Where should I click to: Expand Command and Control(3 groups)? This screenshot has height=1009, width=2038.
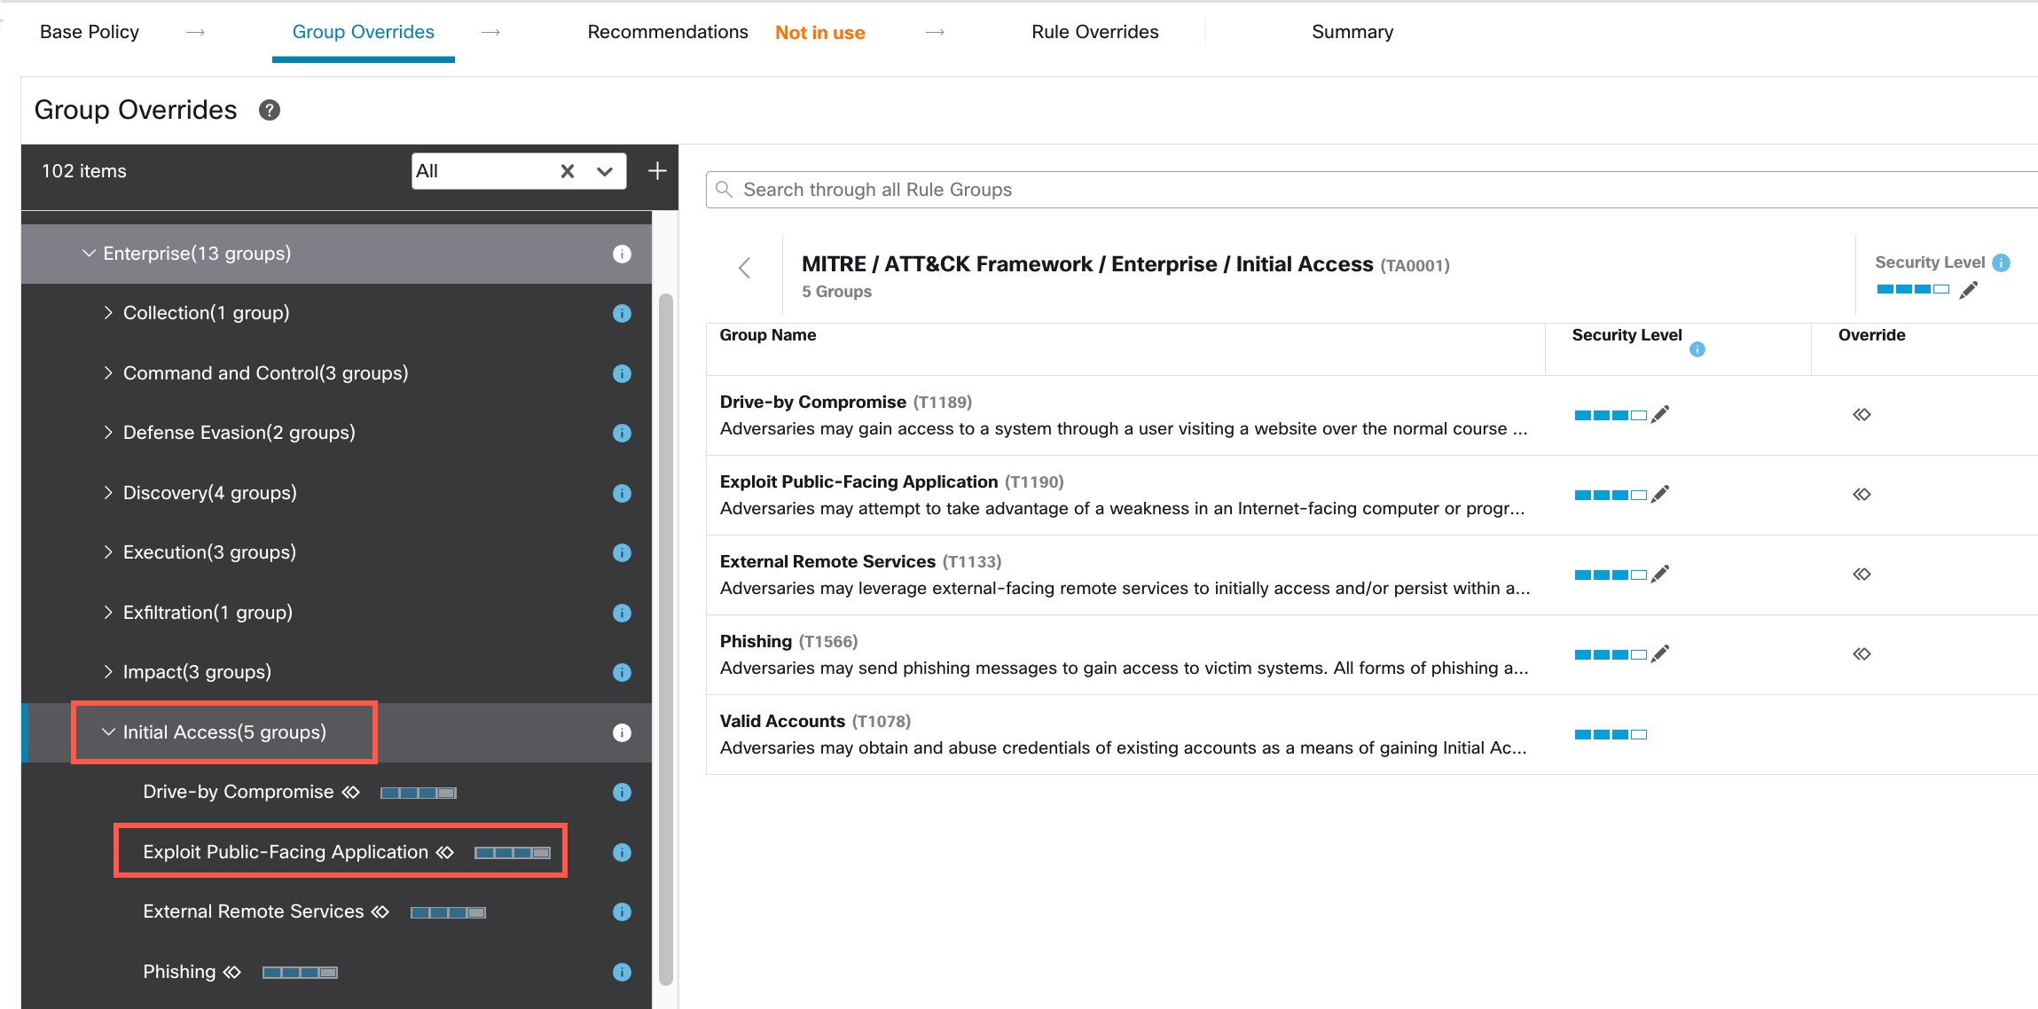click(108, 373)
